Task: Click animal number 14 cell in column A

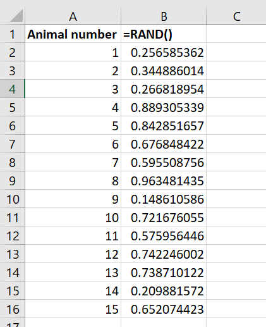Action: tap(73, 290)
